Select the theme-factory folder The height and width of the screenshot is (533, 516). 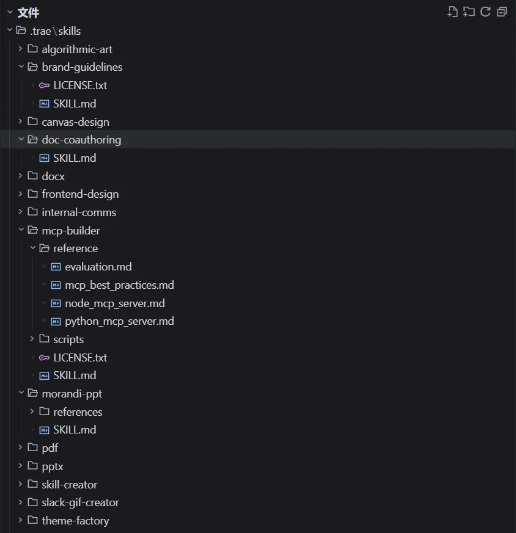(x=75, y=520)
